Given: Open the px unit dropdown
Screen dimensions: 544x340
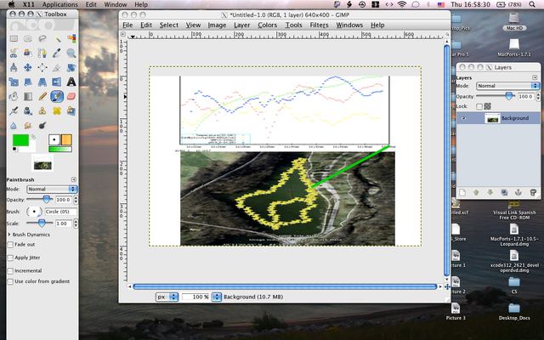Looking at the screenshot, I should tap(167, 297).
